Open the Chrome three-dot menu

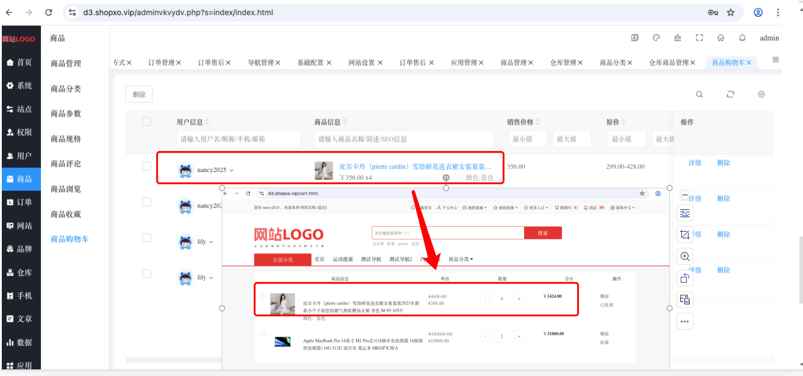point(778,12)
